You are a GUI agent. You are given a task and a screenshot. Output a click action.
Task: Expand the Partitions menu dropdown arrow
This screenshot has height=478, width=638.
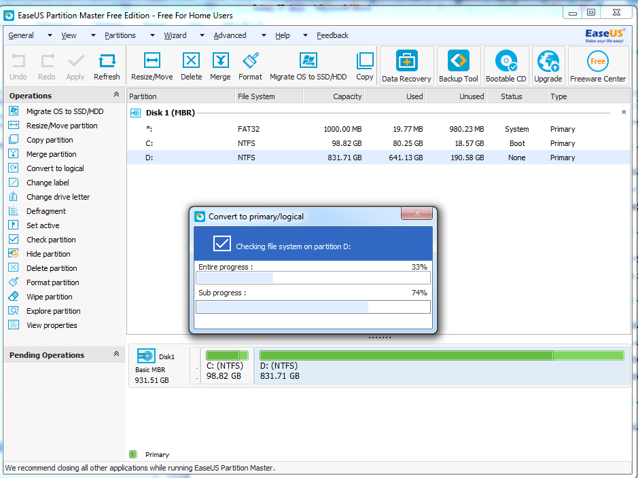click(x=152, y=35)
